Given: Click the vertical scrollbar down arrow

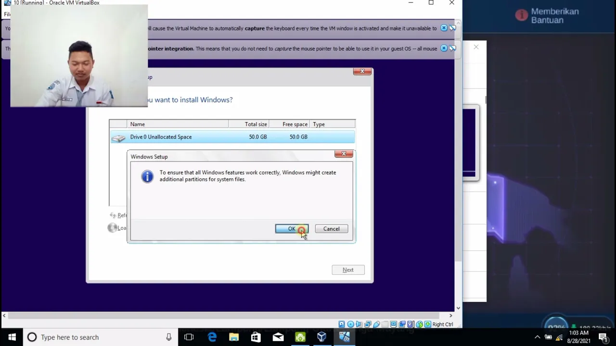Looking at the screenshot, I should click(458, 308).
